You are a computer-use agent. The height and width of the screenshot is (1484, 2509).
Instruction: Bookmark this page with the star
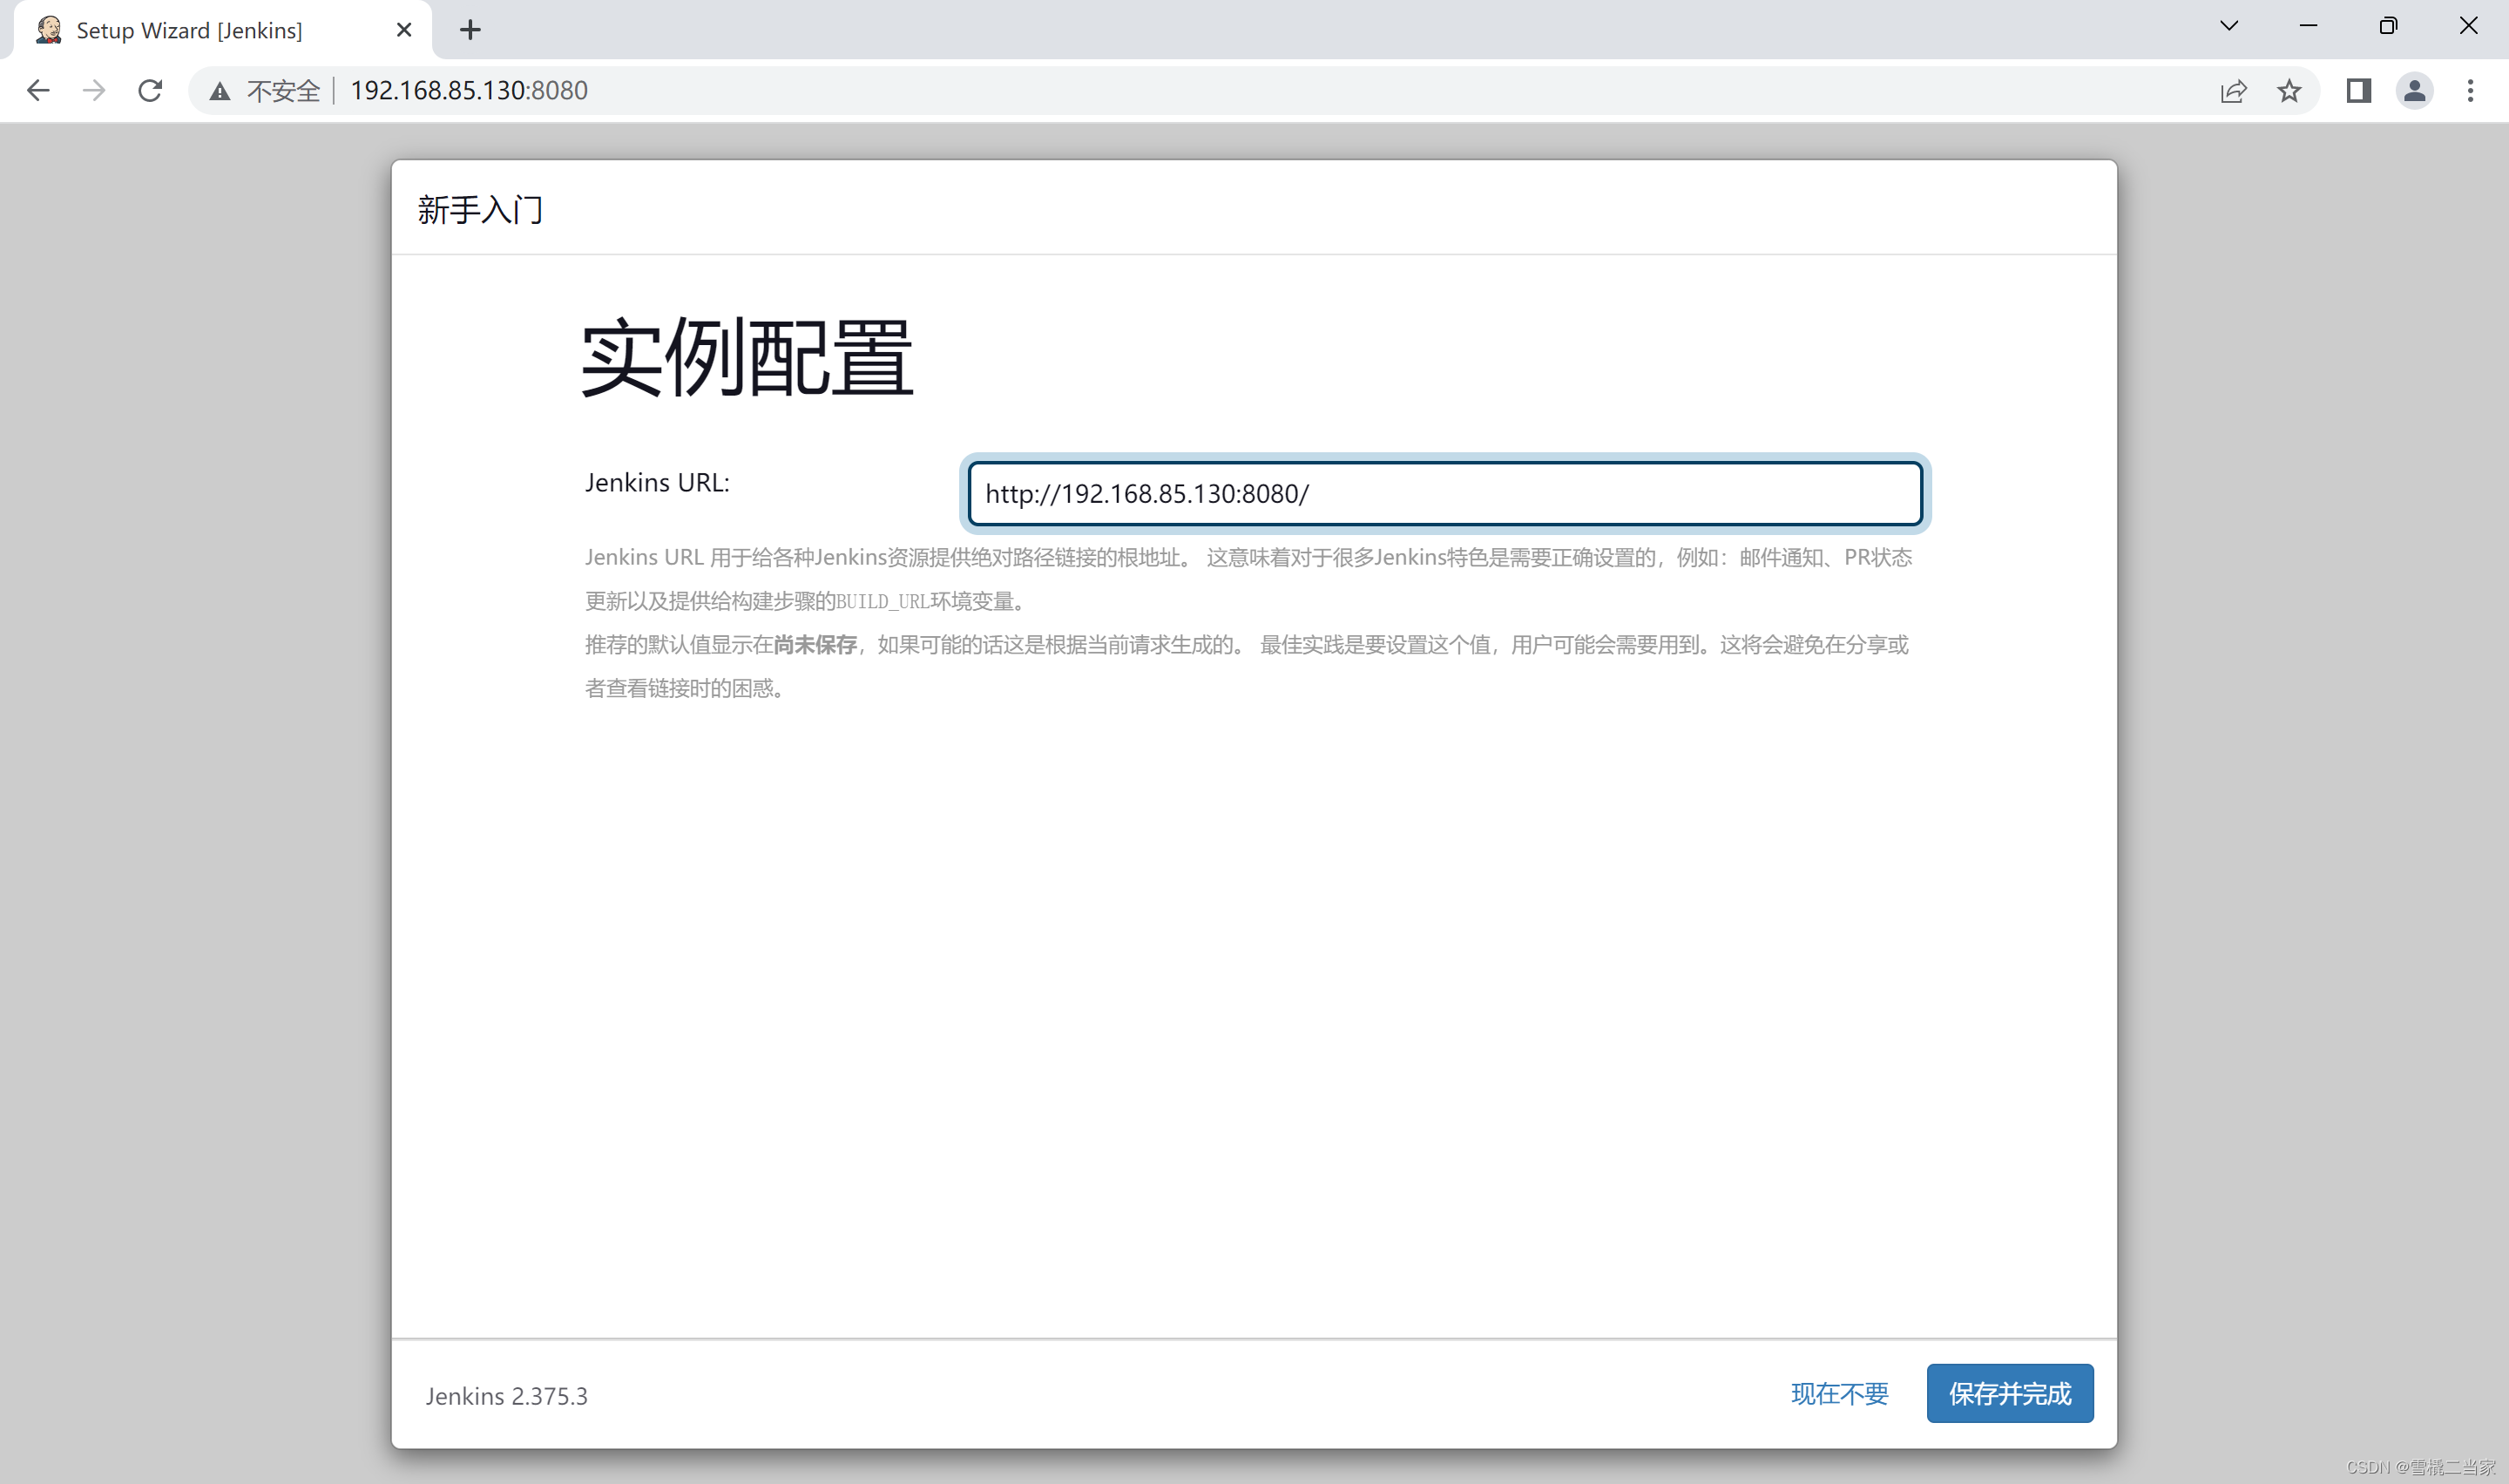2289,91
